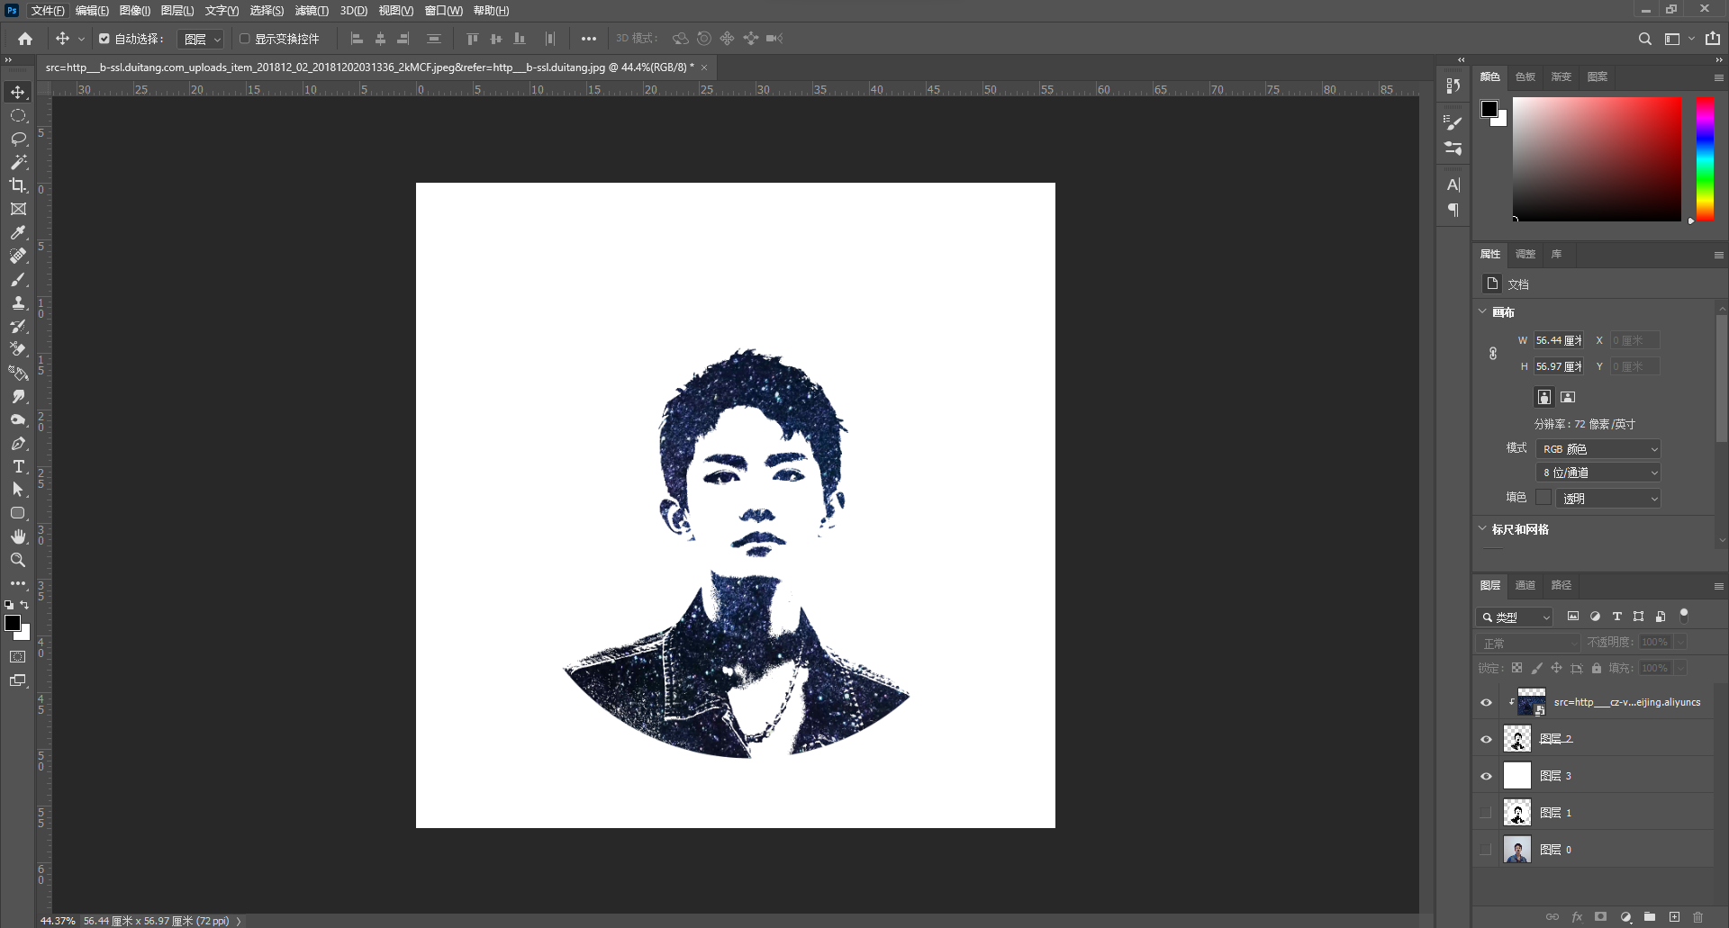The height and width of the screenshot is (928, 1729).
Task: Open the fx layer style icon
Action: [x=1577, y=917]
